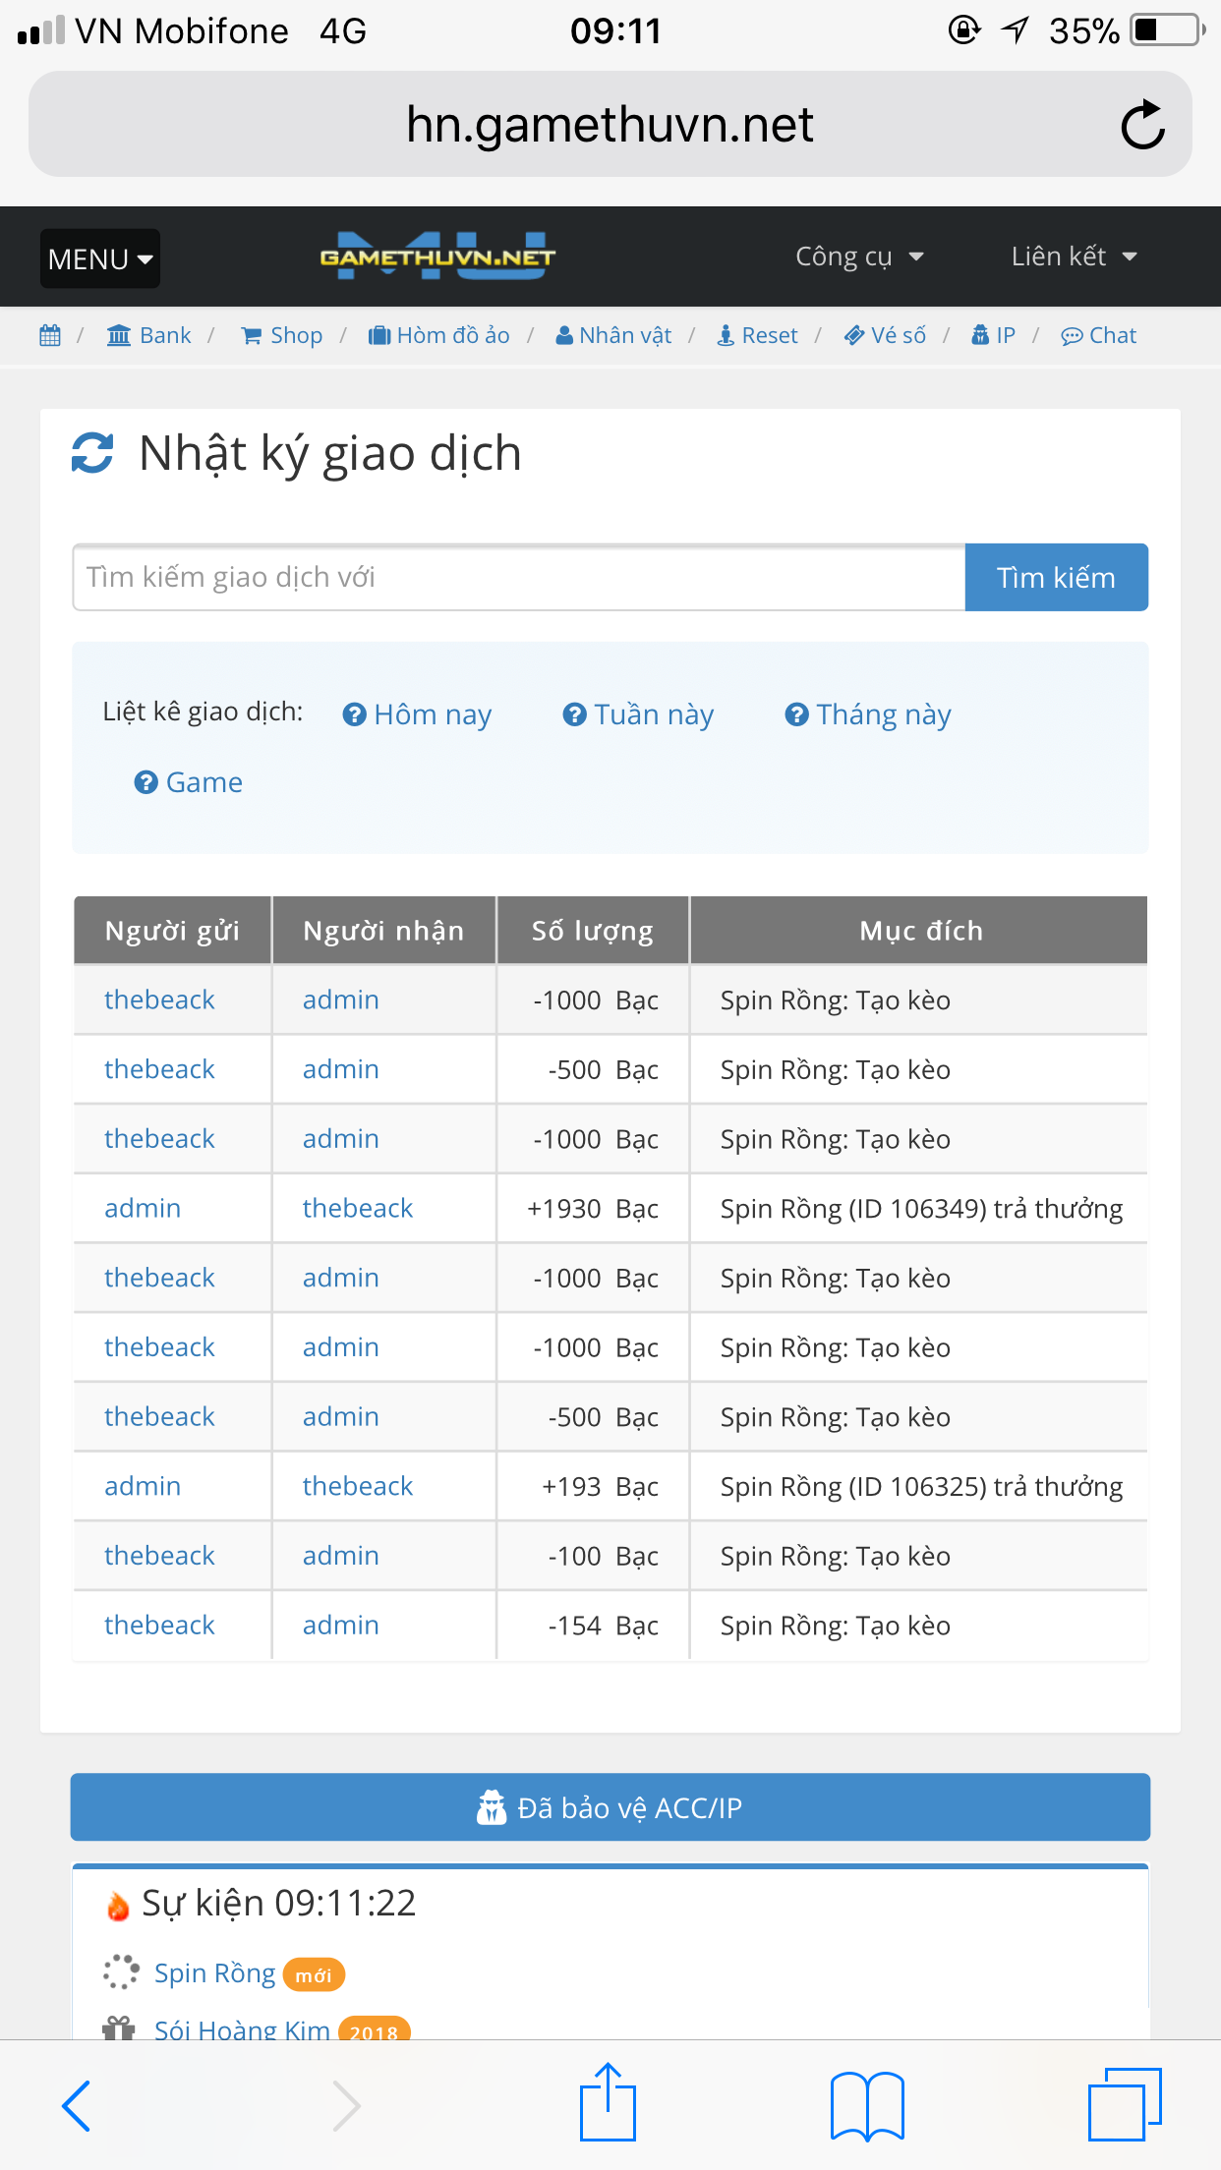The height and width of the screenshot is (2170, 1221).
Task: Tap the Safari reload page icon
Action: [1142, 125]
